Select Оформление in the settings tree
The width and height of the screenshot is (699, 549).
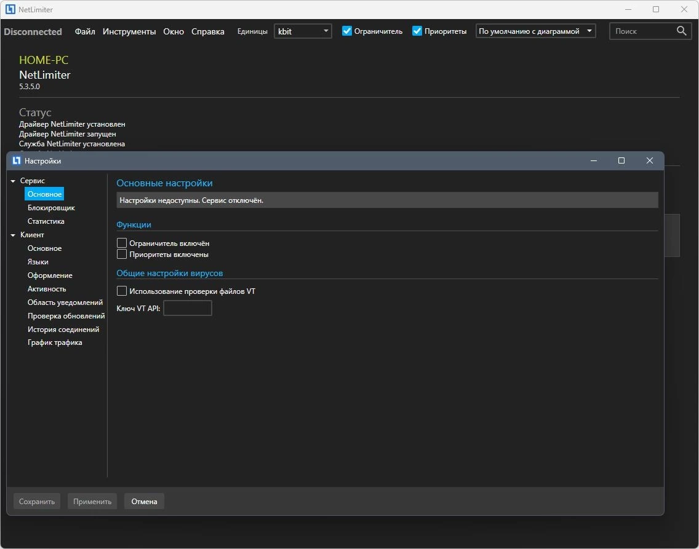click(x=50, y=275)
